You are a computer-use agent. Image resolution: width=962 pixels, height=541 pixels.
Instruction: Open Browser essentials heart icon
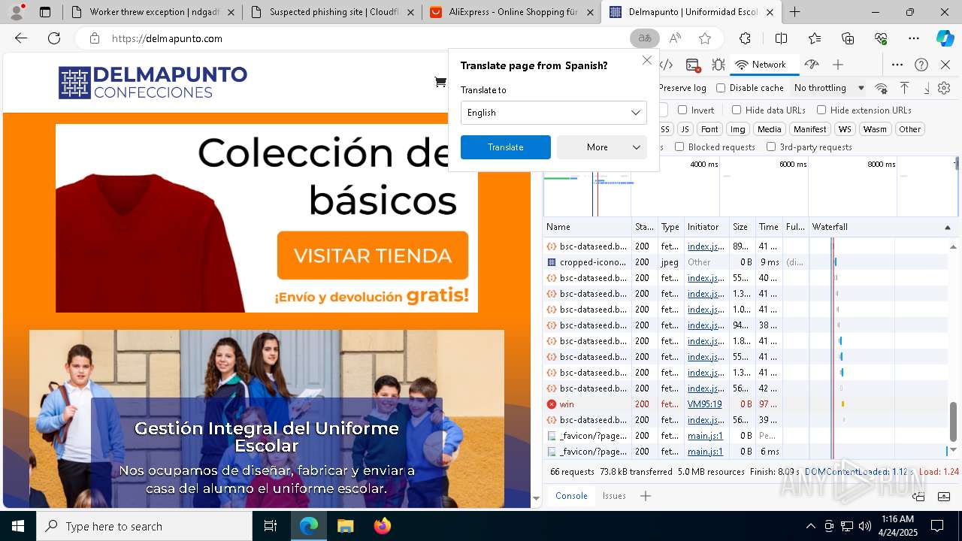click(881, 38)
